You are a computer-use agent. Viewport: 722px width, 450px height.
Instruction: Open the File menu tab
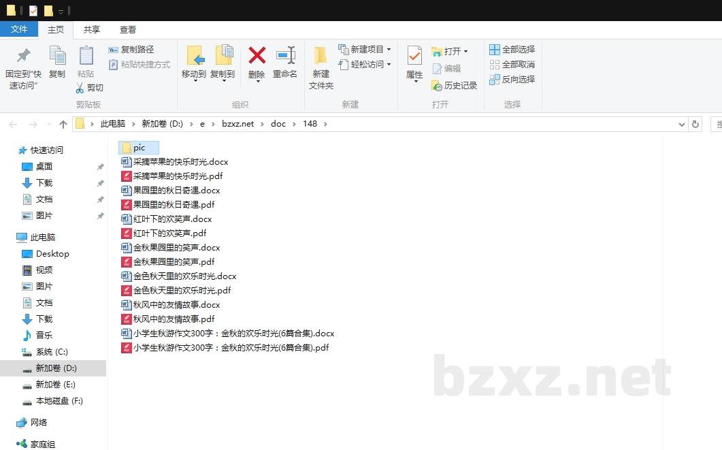19,29
